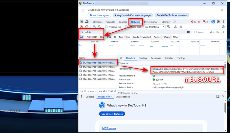230x133 pixels.
Task: Tick the Invert filter checkbox
Action: coord(195,32)
